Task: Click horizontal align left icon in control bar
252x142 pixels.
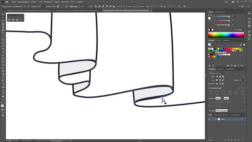Action: (96, 6)
